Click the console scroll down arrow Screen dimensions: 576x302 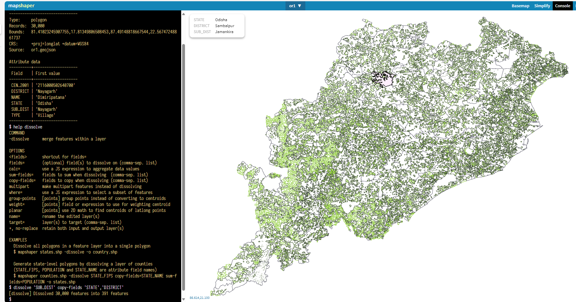183,299
